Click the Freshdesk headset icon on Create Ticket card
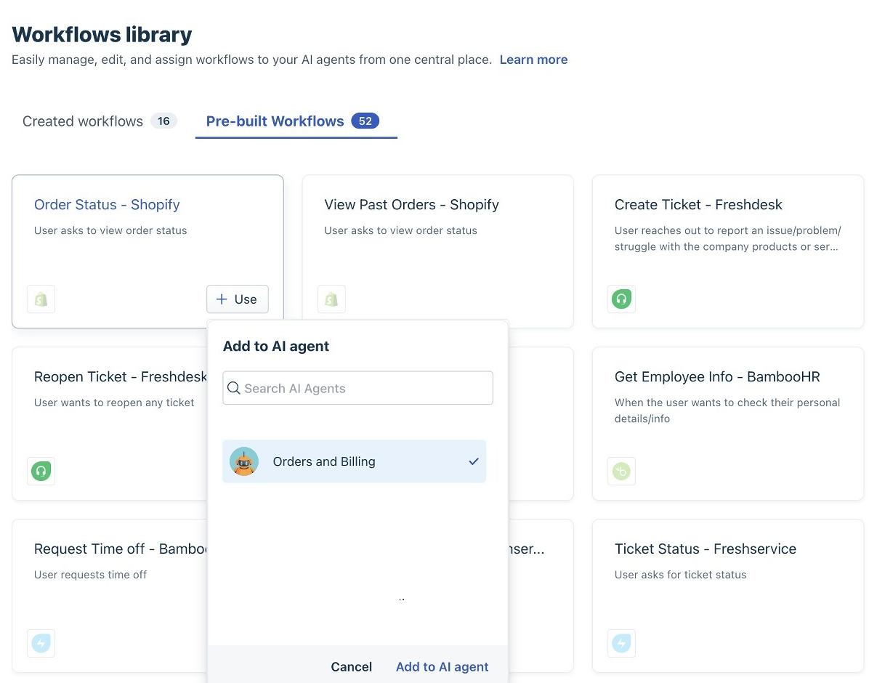Viewport: 877px width, 683px height. [621, 299]
